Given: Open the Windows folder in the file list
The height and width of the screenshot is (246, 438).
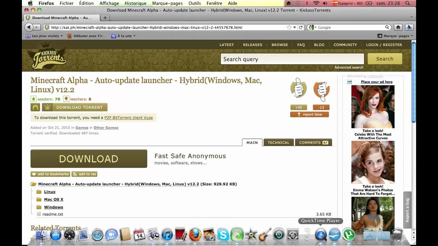Looking at the screenshot, I should 53,207.
